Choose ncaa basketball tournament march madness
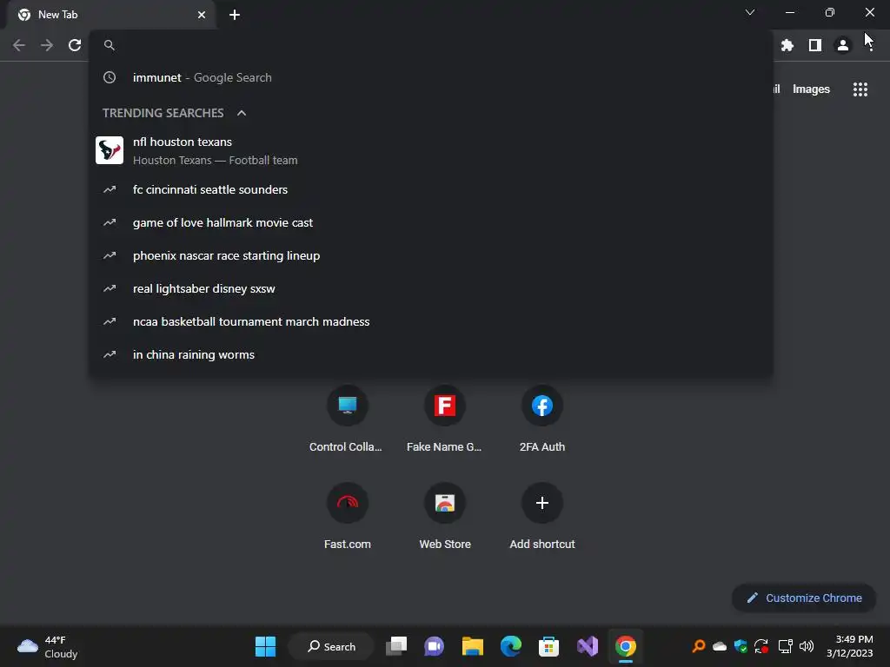890x667 pixels. pyautogui.click(x=431, y=321)
